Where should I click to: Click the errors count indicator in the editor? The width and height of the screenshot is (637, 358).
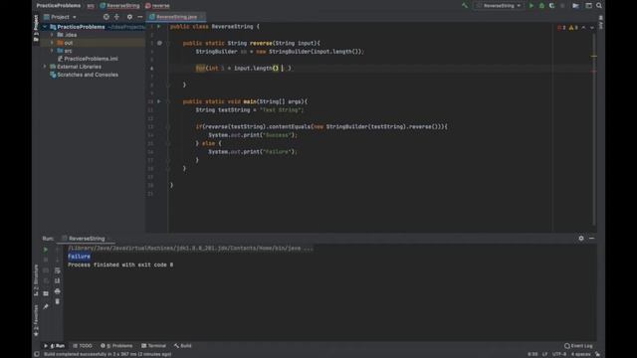tap(561, 28)
